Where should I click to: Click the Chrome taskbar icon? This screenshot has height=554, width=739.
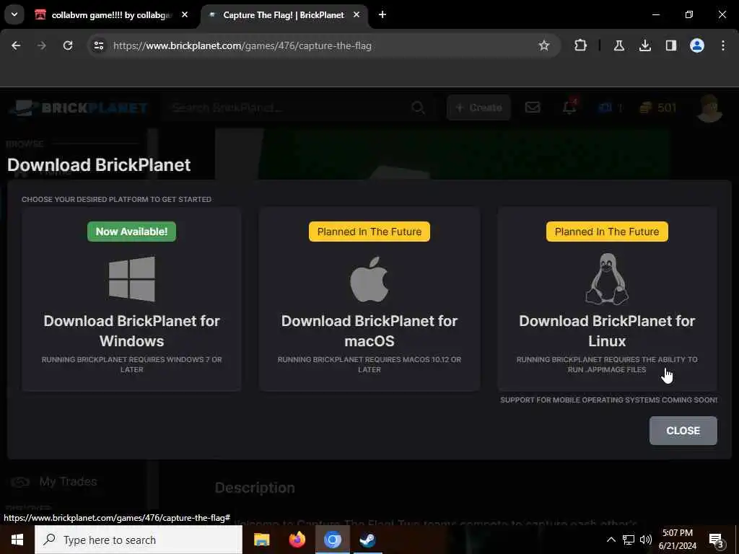[x=332, y=540]
